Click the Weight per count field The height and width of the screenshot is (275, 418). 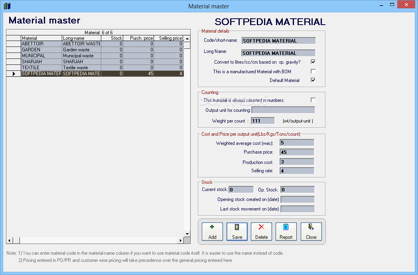pos(263,121)
